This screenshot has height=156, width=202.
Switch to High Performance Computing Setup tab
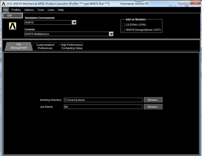72,47
